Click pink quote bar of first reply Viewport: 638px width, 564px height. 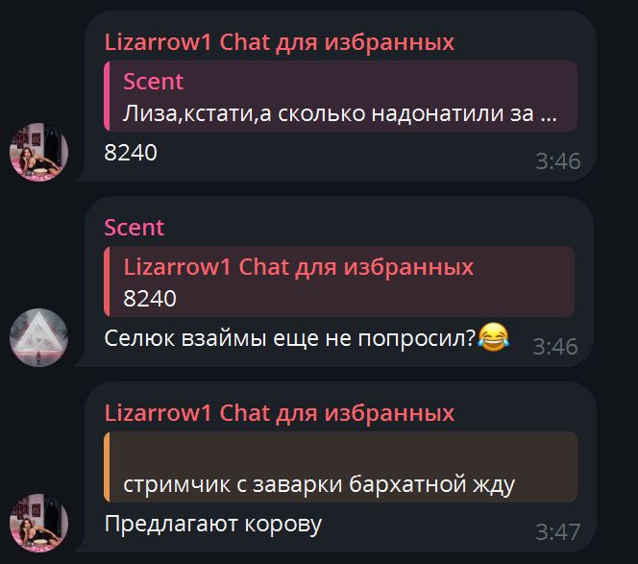point(107,96)
